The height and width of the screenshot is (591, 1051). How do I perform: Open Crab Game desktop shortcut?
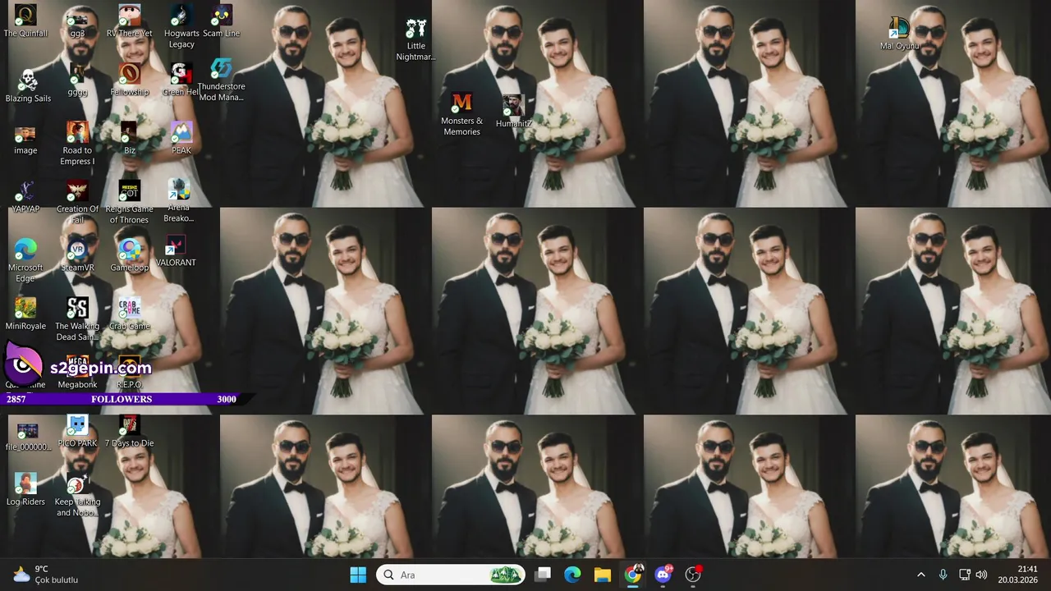click(x=130, y=314)
